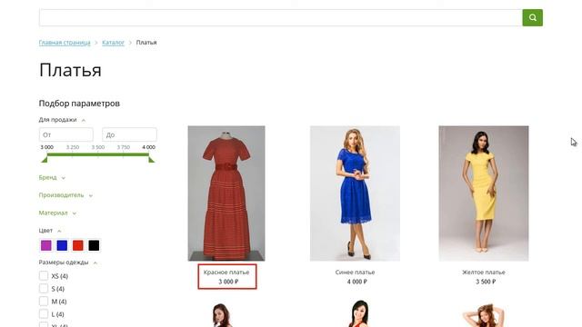Check the M (4) size checkbox
This screenshot has height=327, width=582.
point(44,301)
